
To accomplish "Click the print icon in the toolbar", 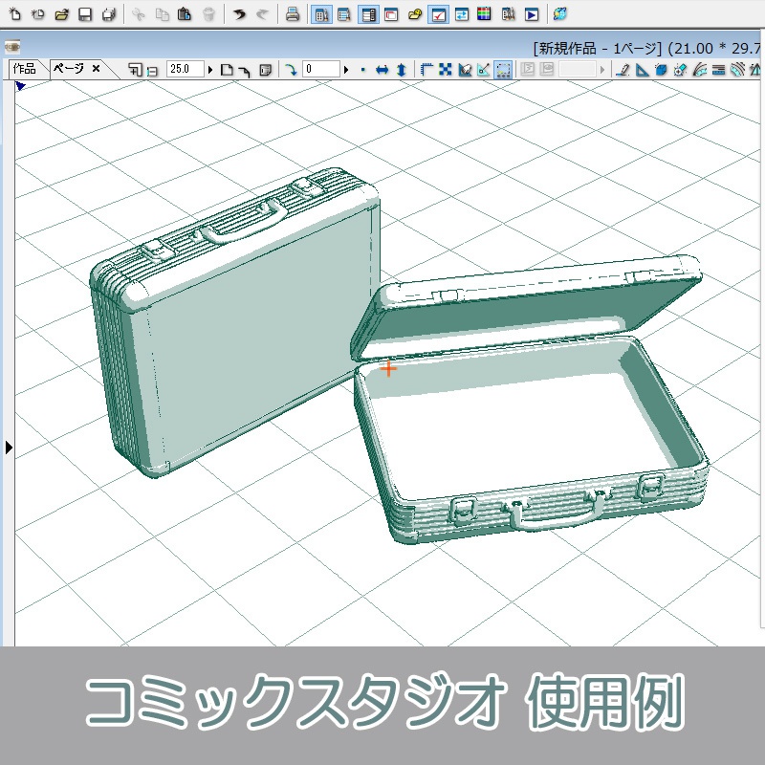I will coord(292,13).
